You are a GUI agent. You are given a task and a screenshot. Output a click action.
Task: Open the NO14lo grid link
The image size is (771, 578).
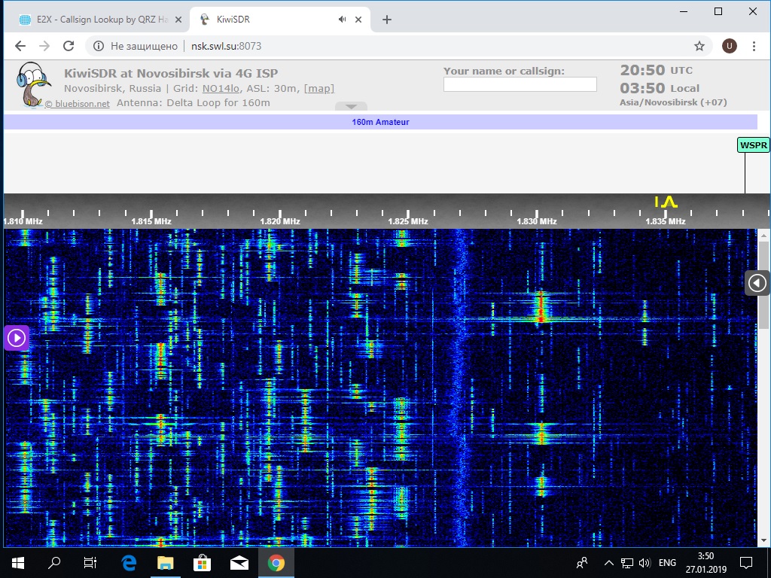(x=218, y=88)
